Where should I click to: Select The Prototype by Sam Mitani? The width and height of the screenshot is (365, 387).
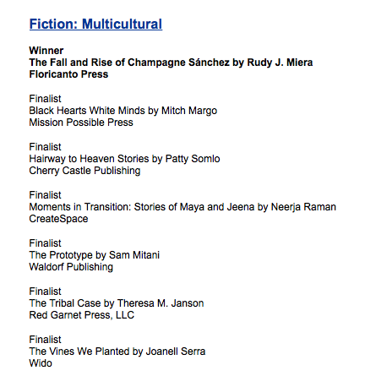[95, 255]
